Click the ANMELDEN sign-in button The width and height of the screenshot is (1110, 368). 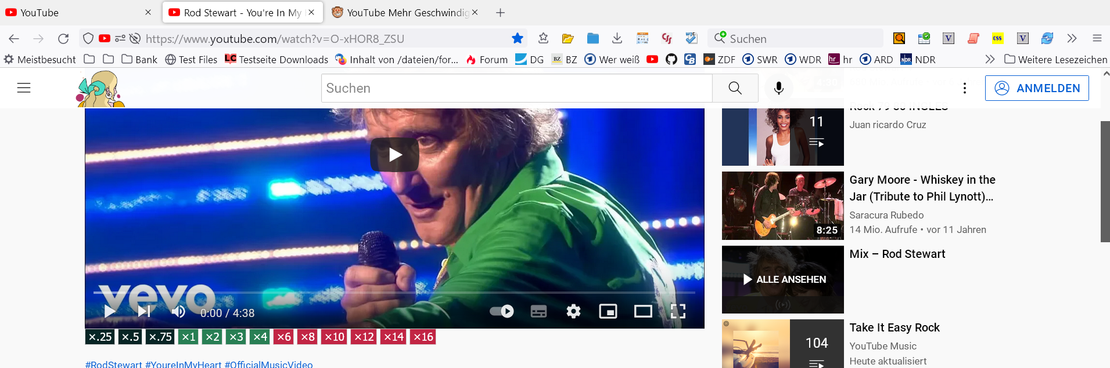click(x=1036, y=88)
